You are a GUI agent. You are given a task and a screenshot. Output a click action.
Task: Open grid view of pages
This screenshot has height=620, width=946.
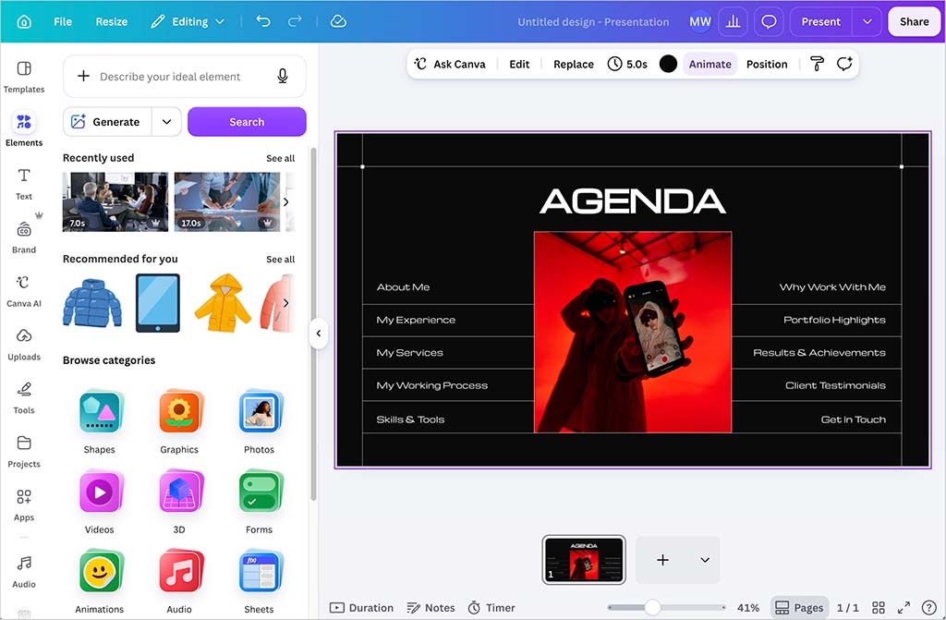pos(879,607)
